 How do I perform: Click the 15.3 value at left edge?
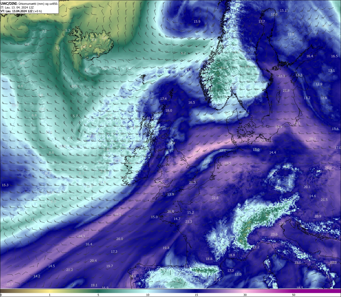(5, 185)
